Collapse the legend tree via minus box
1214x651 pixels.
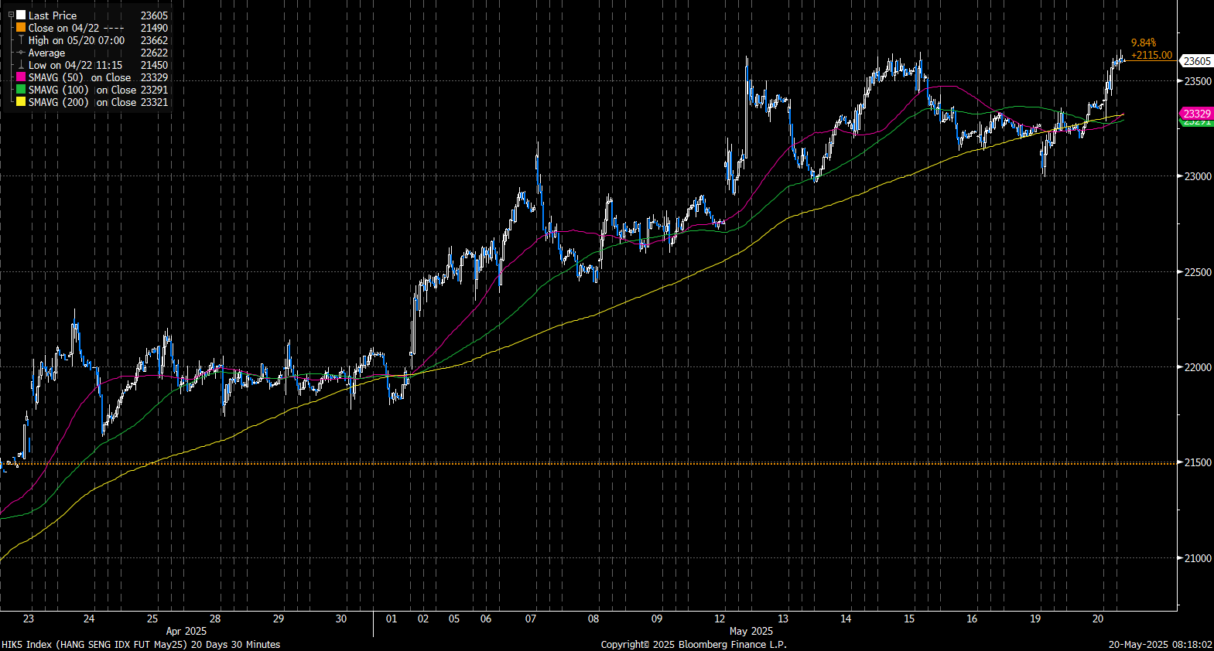tap(11, 15)
